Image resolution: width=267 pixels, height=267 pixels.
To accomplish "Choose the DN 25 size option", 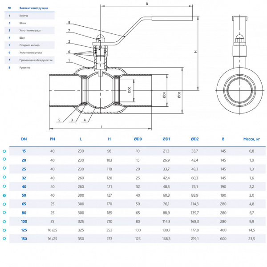I will click(x=4, y=169).
